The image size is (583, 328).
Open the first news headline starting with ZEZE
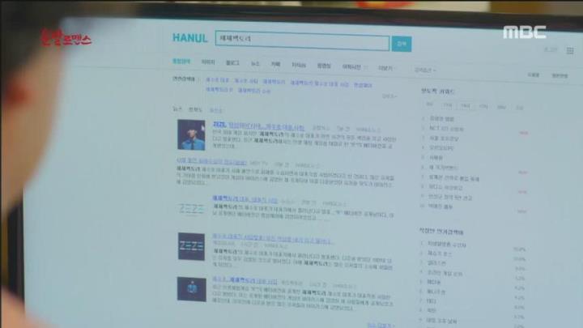coord(258,126)
